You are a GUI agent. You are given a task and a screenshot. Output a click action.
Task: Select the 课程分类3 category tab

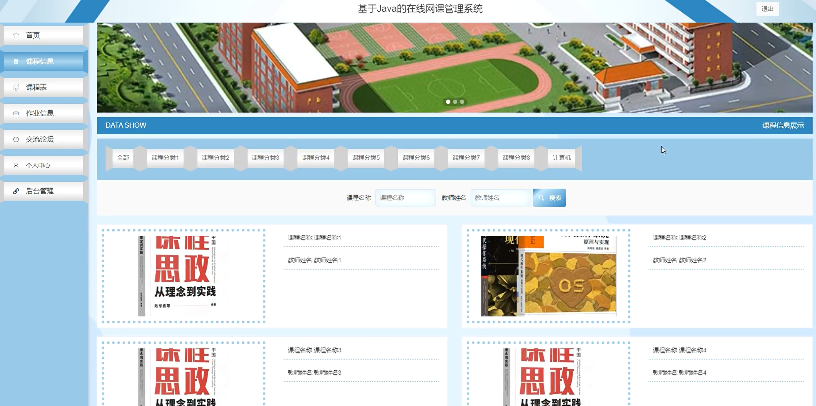click(266, 158)
